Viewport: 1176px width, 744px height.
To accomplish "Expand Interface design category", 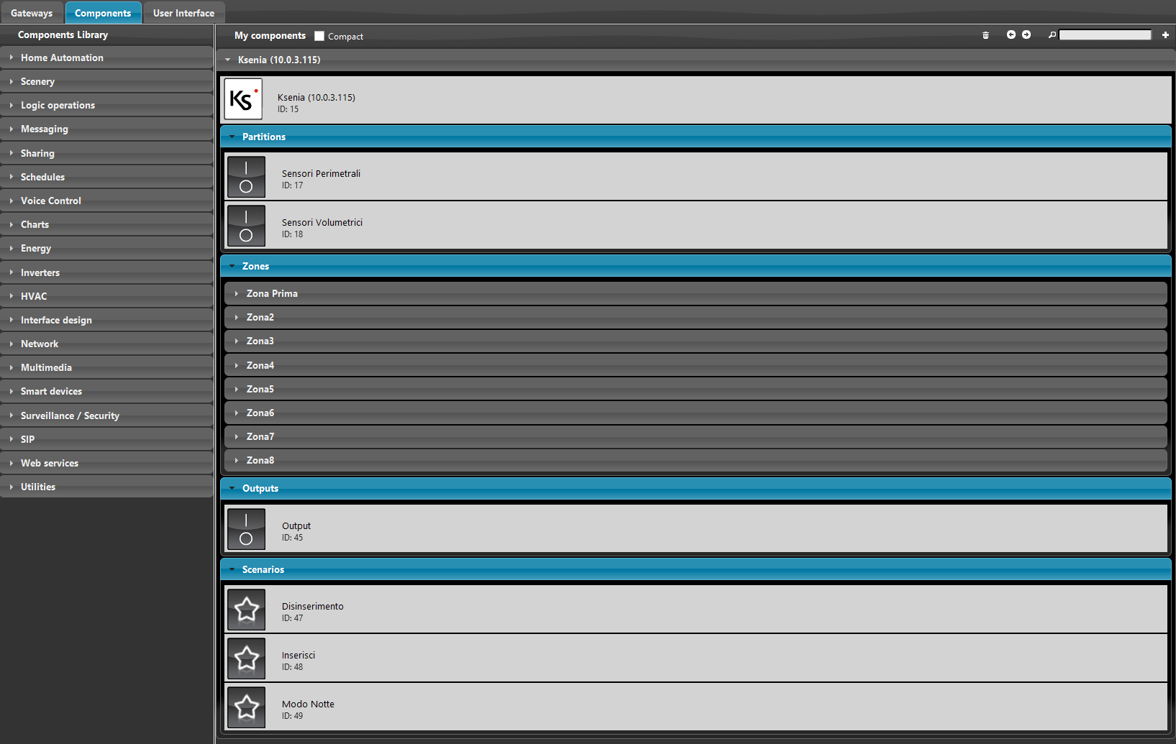I will point(106,320).
